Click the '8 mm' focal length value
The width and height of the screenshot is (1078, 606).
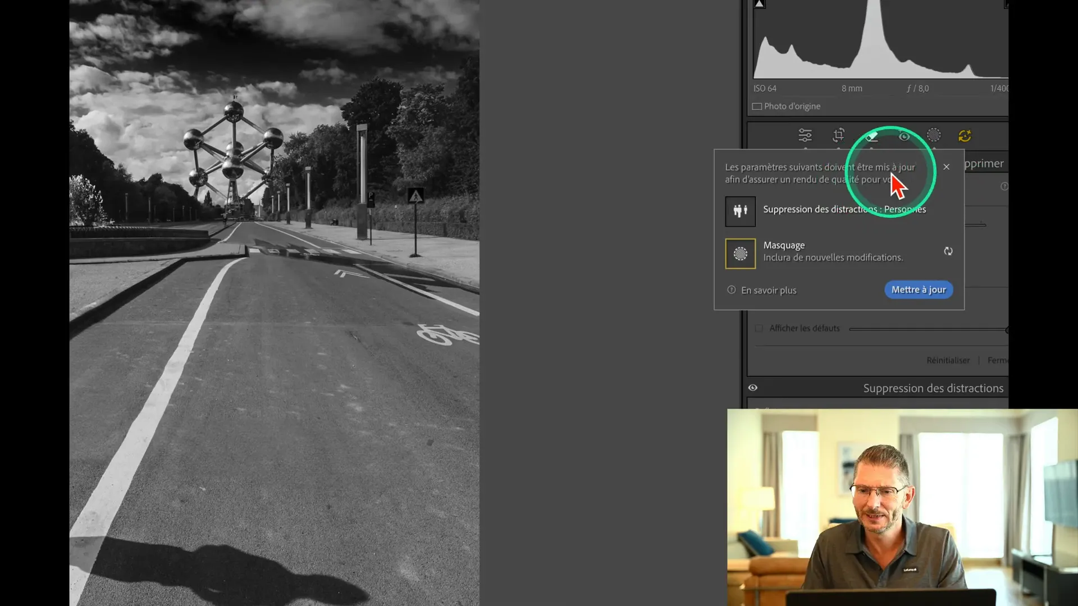(852, 89)
